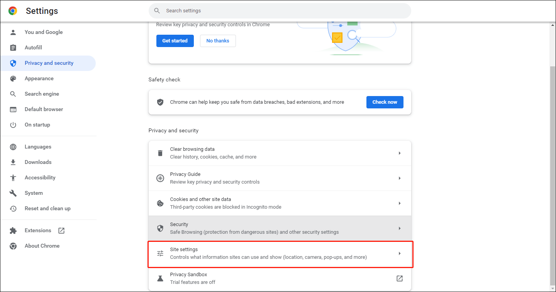556x292 pixels.
Task: Click the Search engine magnifier icon
Action: click(13, 94)
